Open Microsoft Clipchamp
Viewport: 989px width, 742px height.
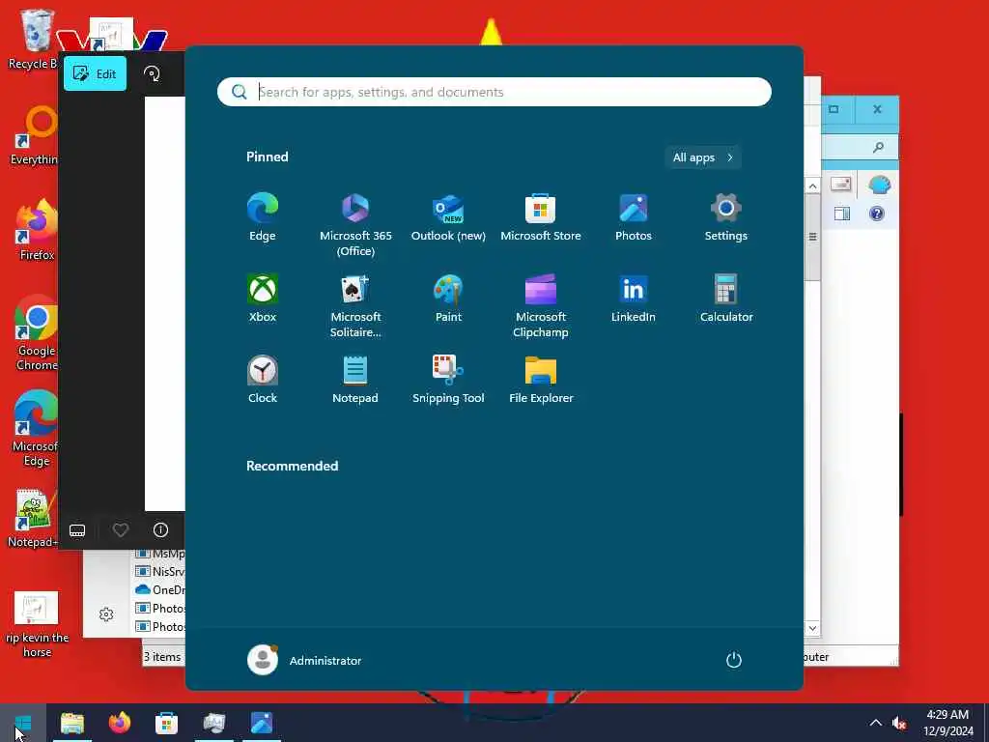pos(541,306)
